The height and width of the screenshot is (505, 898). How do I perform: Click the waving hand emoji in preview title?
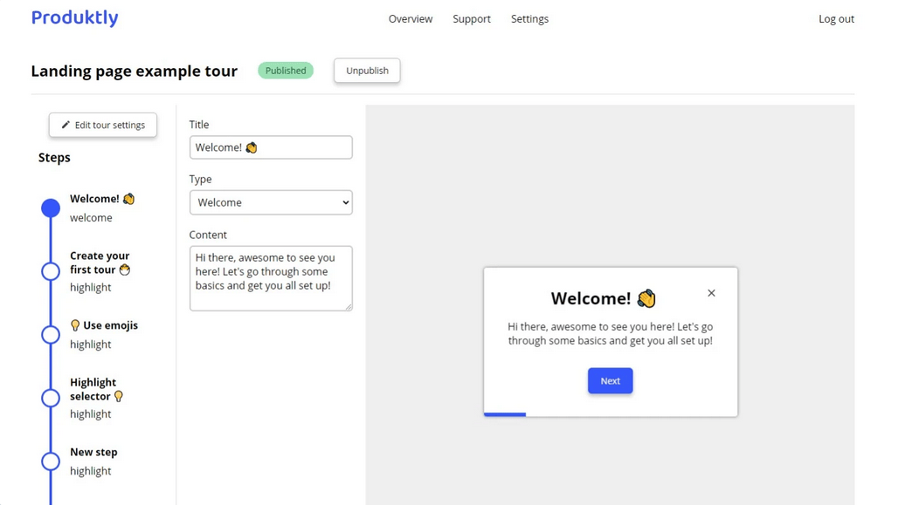[x=646, y=298]
